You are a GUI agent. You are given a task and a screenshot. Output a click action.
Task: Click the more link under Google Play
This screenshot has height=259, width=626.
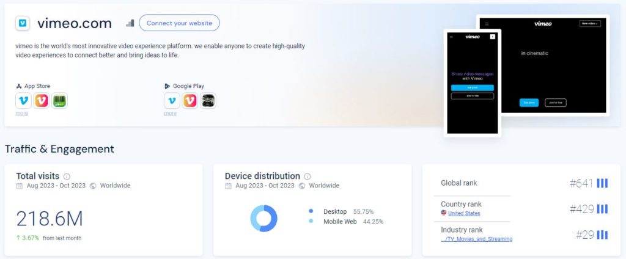click(170, 114)
